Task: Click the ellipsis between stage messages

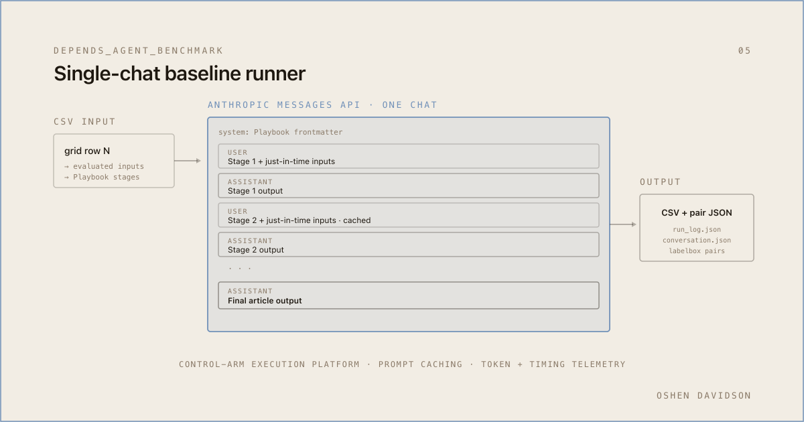Action: [x=240, y=268]
